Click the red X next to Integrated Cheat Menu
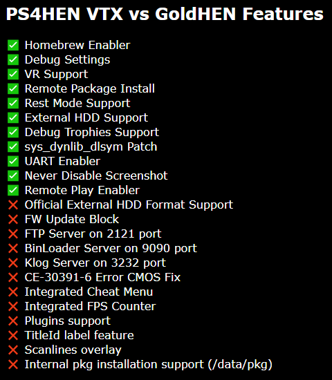332x380 pixels. 13,292
